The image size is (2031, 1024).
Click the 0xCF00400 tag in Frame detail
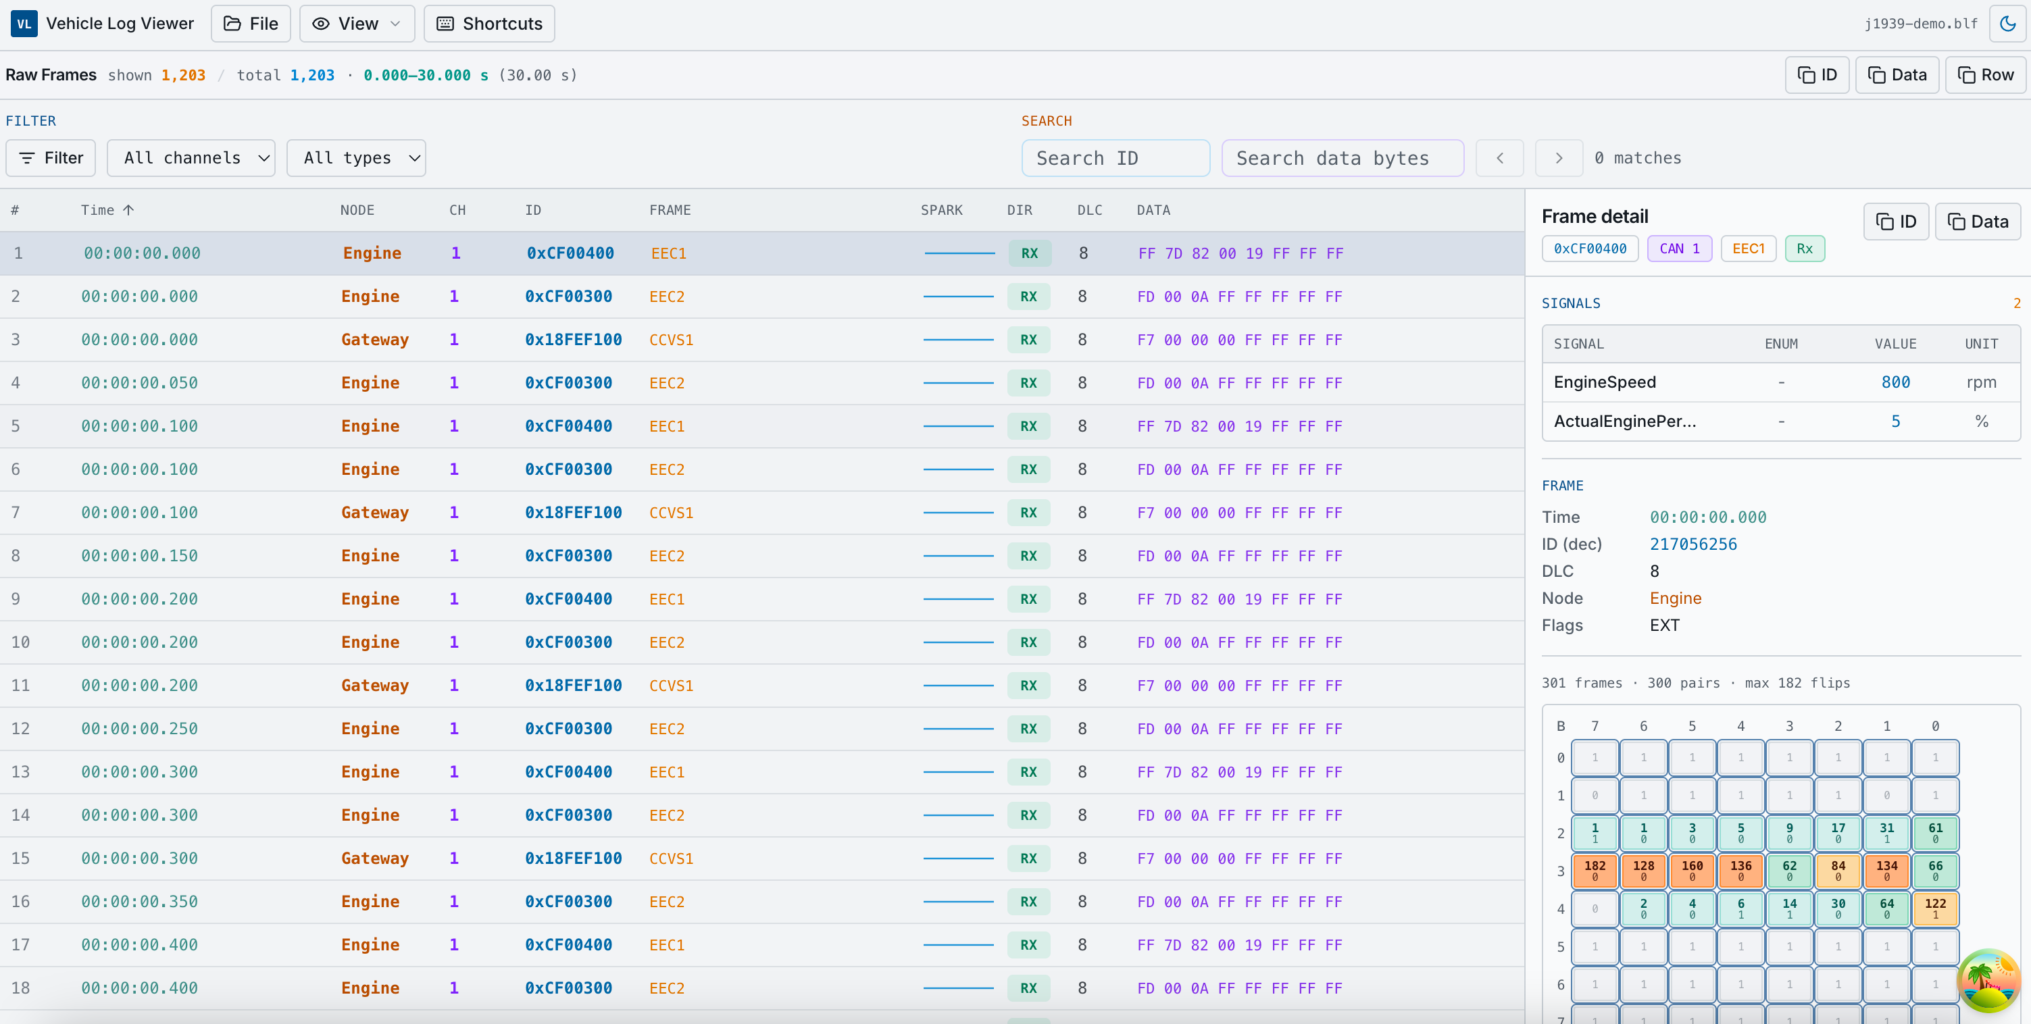(1590, 249)
